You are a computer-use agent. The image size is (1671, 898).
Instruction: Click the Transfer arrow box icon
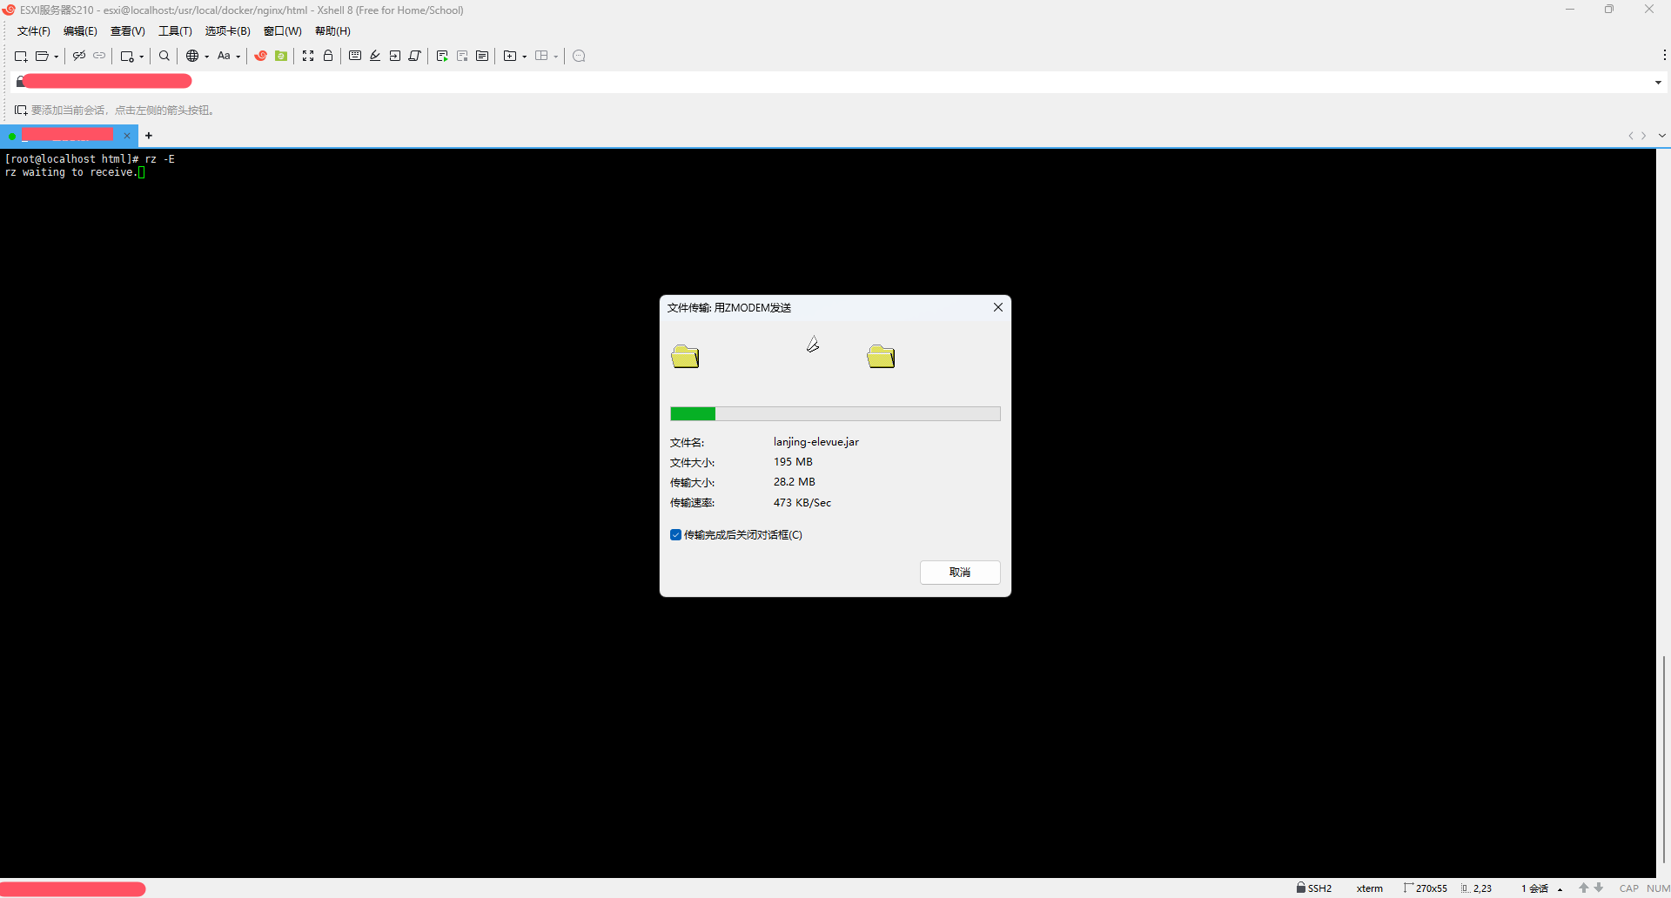click(395, 56)
